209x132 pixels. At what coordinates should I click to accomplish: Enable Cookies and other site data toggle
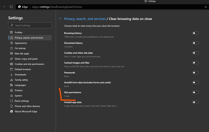tap(195, 53)
